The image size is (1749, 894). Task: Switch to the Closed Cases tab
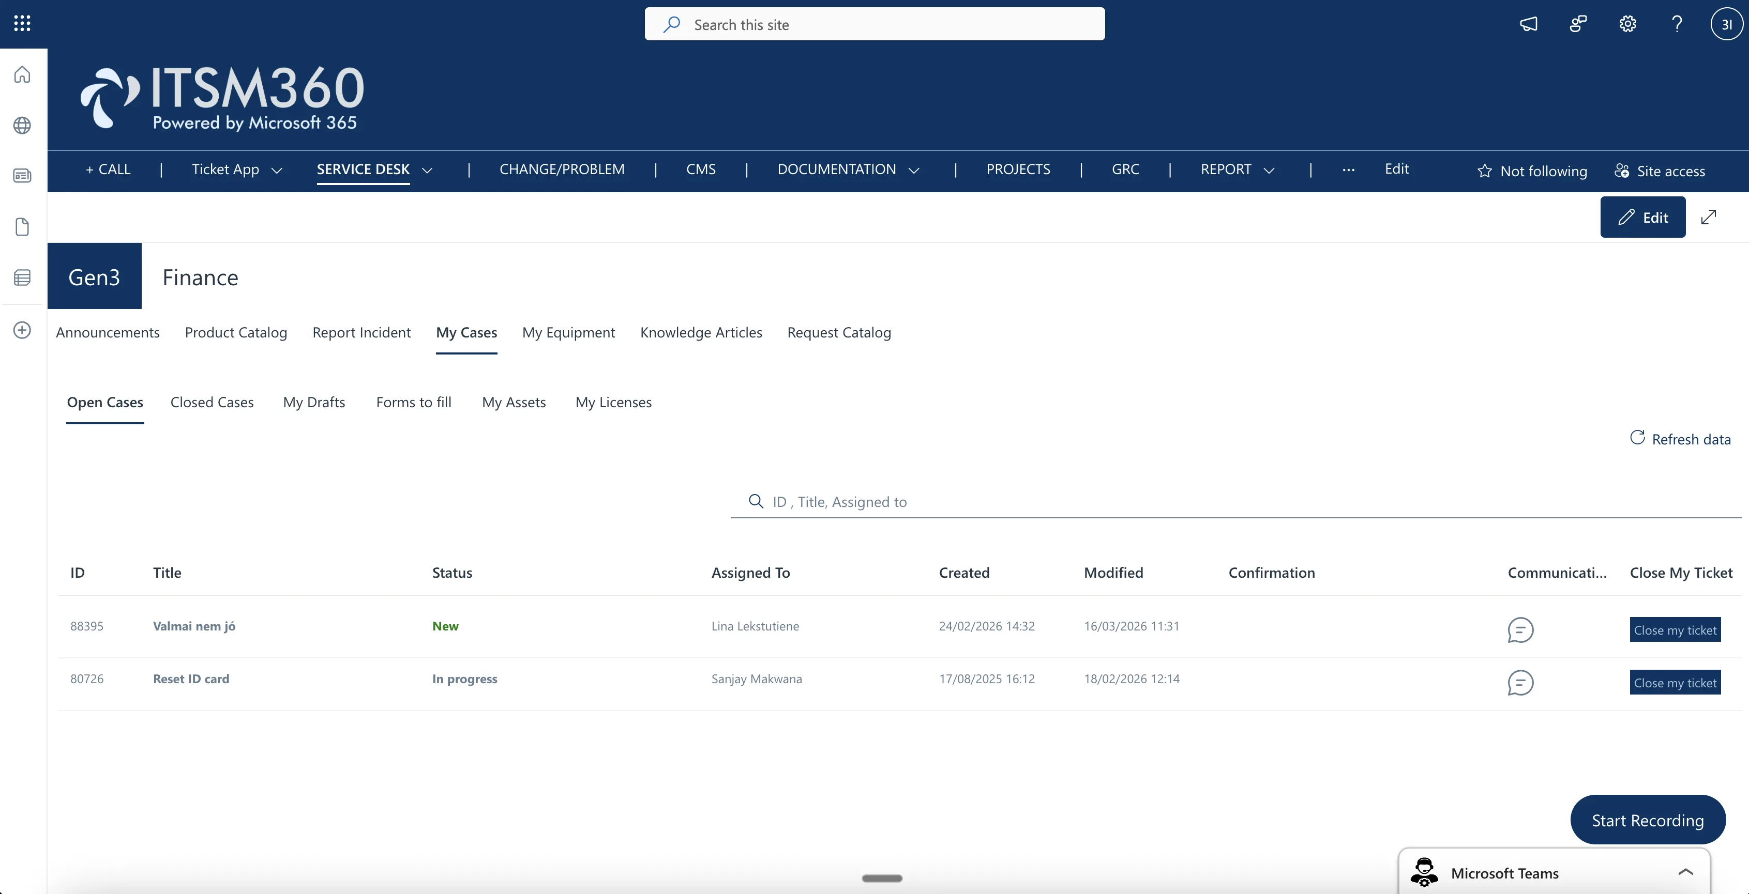(x=212, y=402)
